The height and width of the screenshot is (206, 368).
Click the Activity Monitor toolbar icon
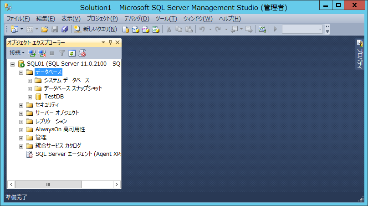point(262,29)
